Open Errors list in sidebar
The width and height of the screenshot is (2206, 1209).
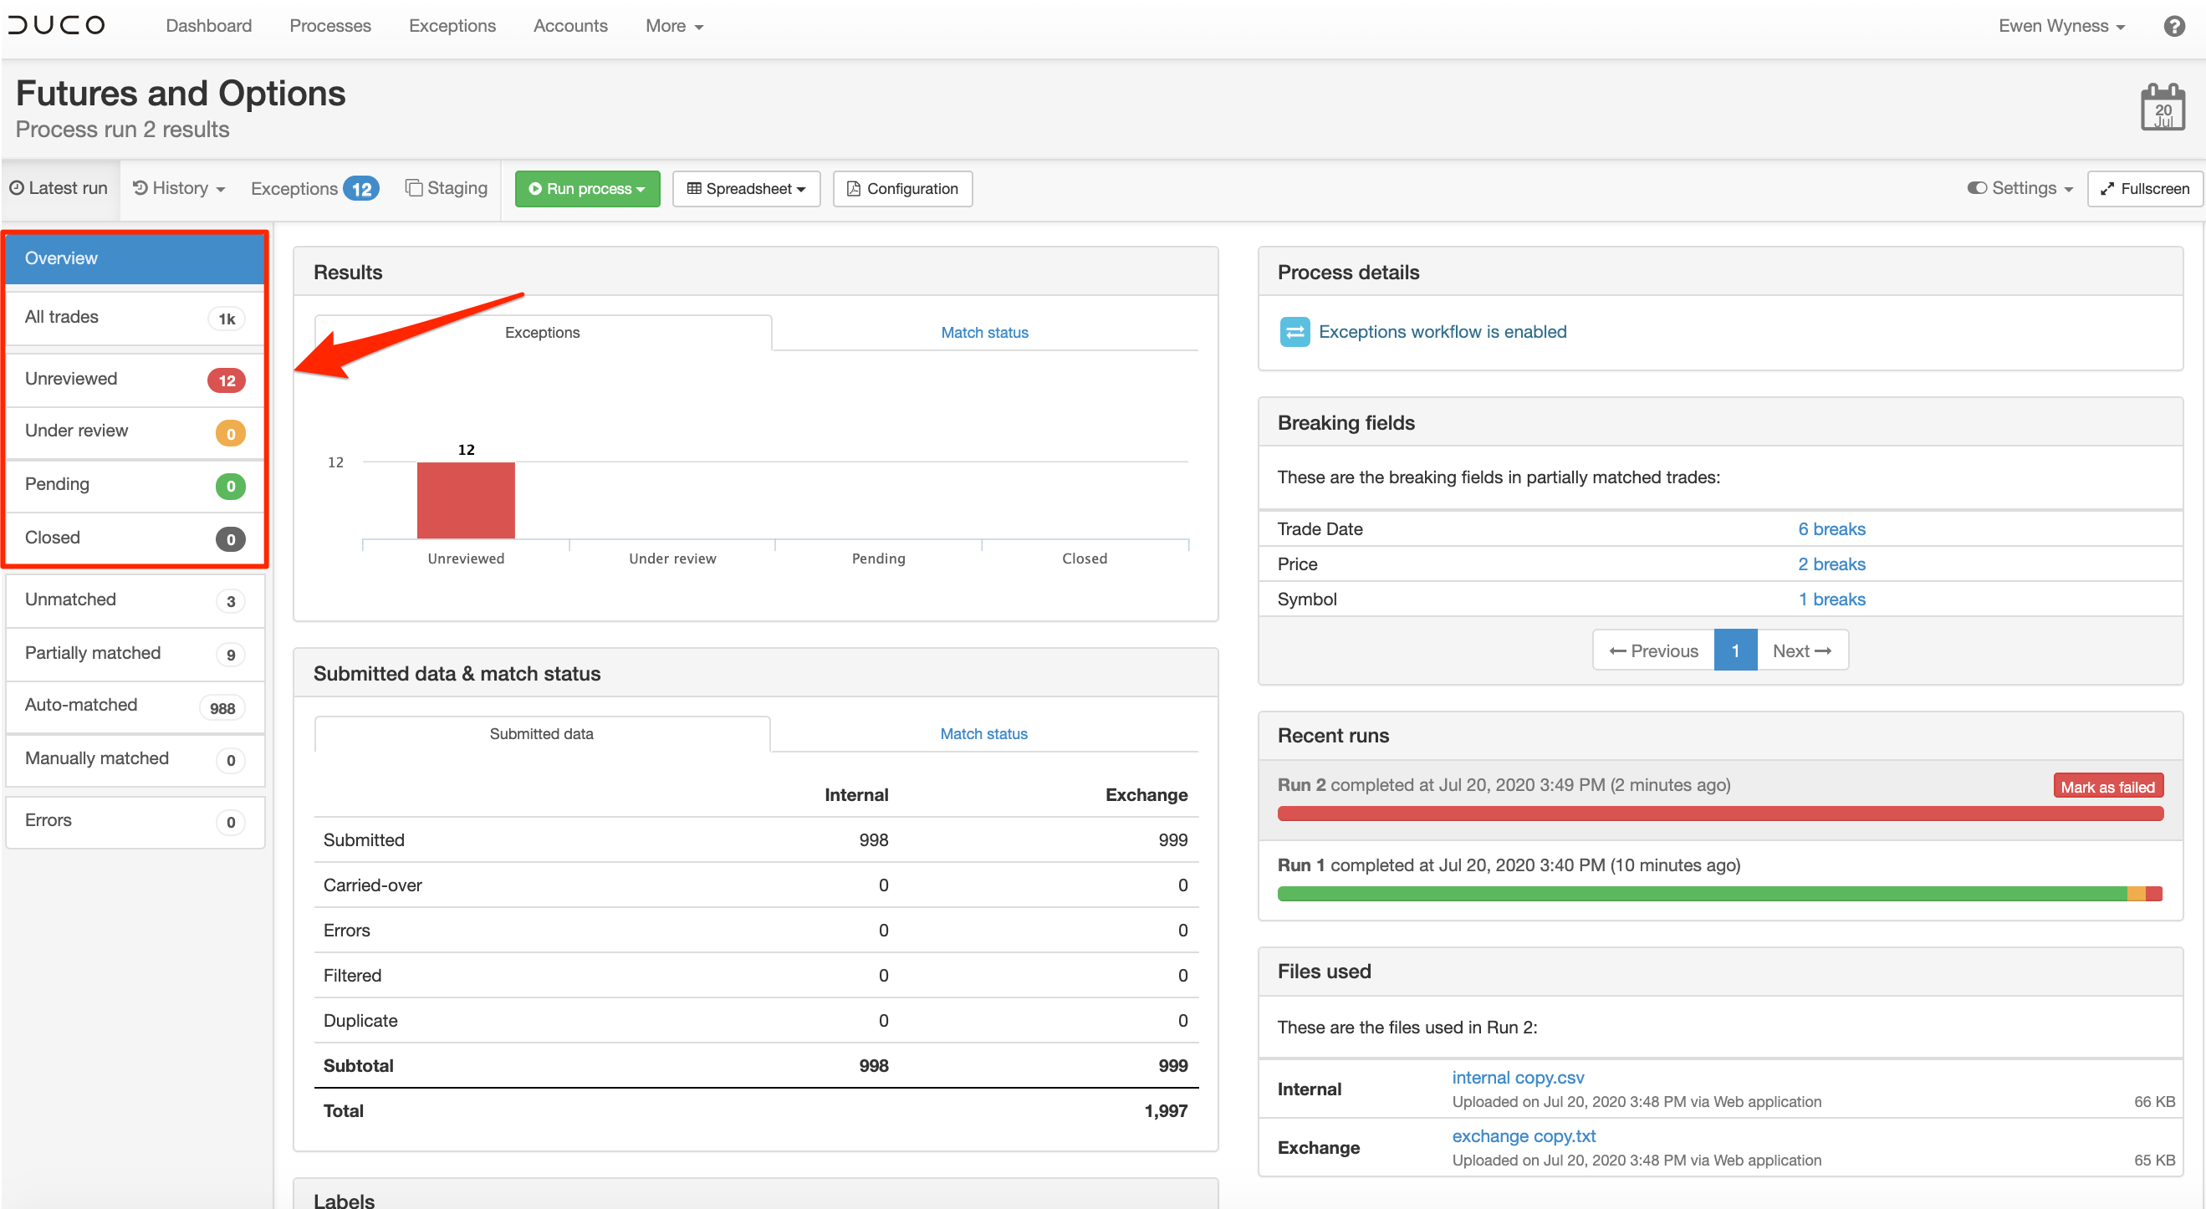pyautogui.click(x=135, y=821)
